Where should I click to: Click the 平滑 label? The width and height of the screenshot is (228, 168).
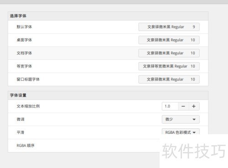coord(21,132)
